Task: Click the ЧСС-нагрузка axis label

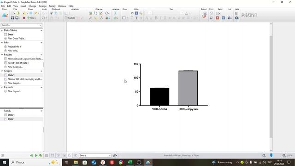Action: click(188, 109)
